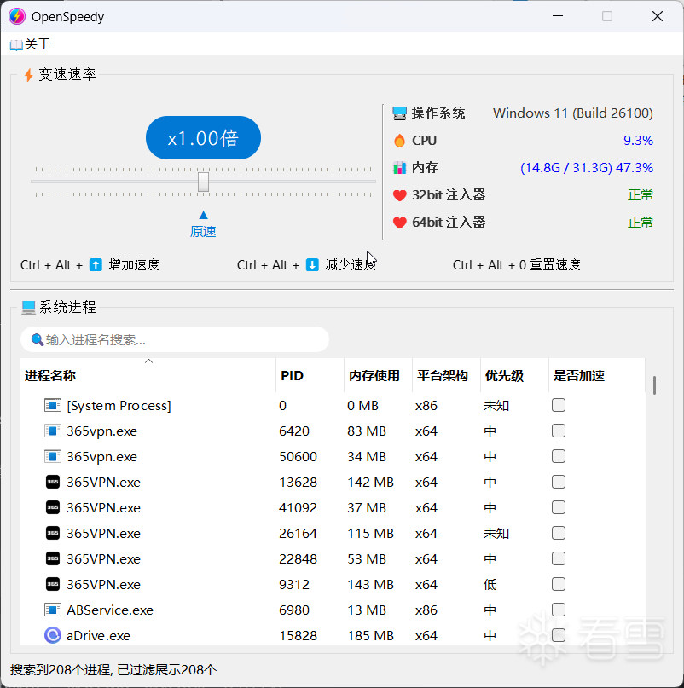Enable acceleration for 365VPN.exe PID 9312
Image resolution: width=684 pixels, height=688 pixels.
559,584
